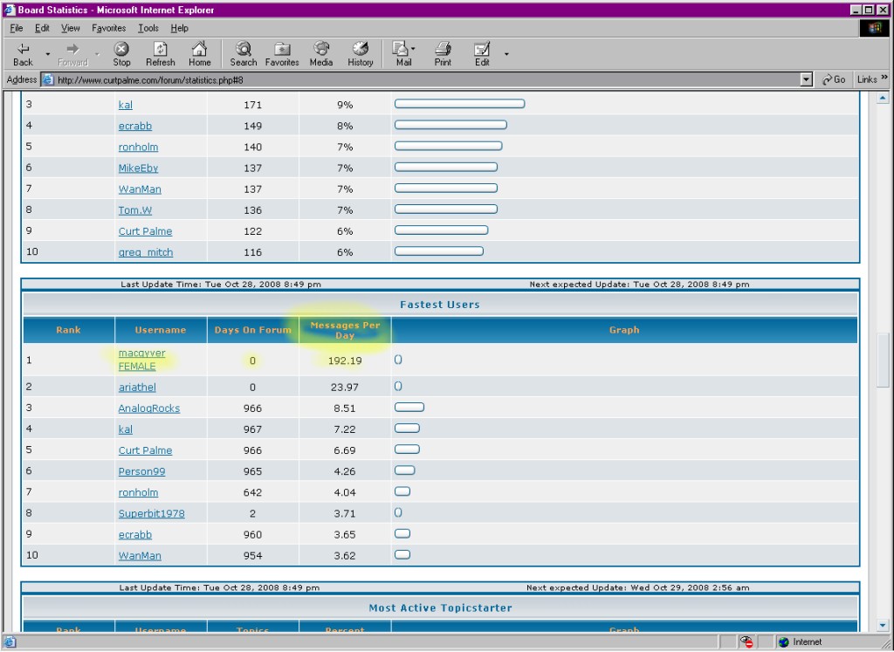Click the Edit toolbar icon
Viewport: 894px width, 652px height.
(x=482, y=54)
